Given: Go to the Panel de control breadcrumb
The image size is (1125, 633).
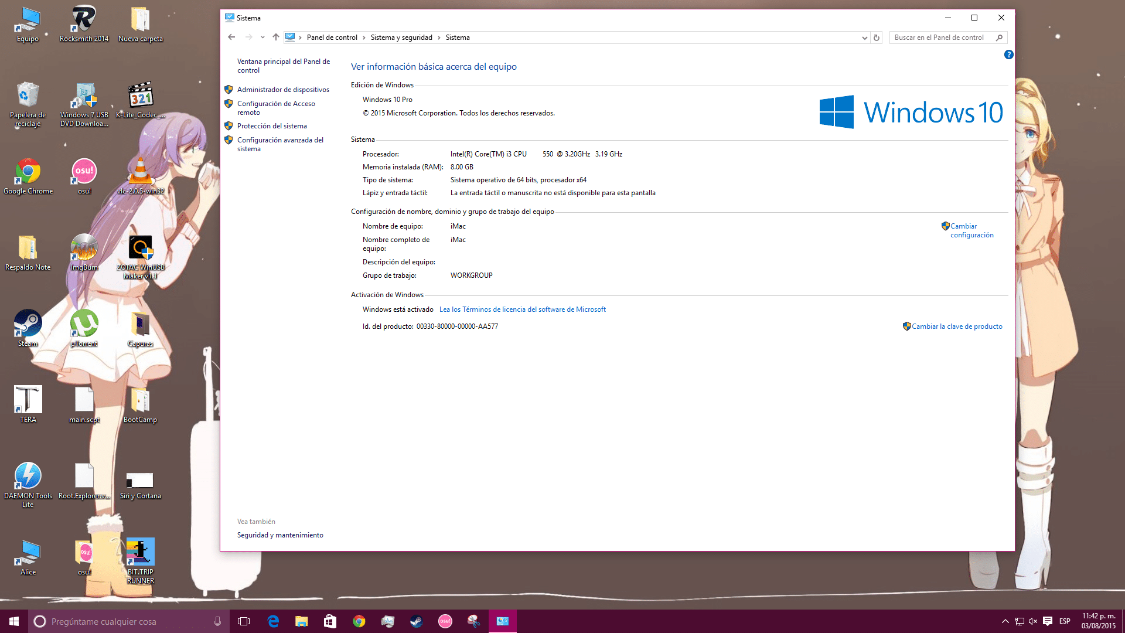Looking at the screenshot, I should tap(332, 38).
